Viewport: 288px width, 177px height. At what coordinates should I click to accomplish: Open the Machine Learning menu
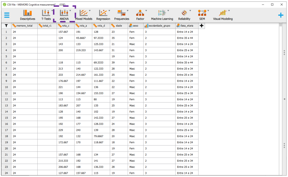[x=162, y=15]
